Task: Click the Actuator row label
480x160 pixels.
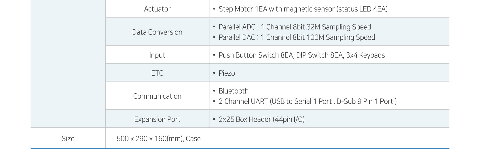Action: (157, 9)
